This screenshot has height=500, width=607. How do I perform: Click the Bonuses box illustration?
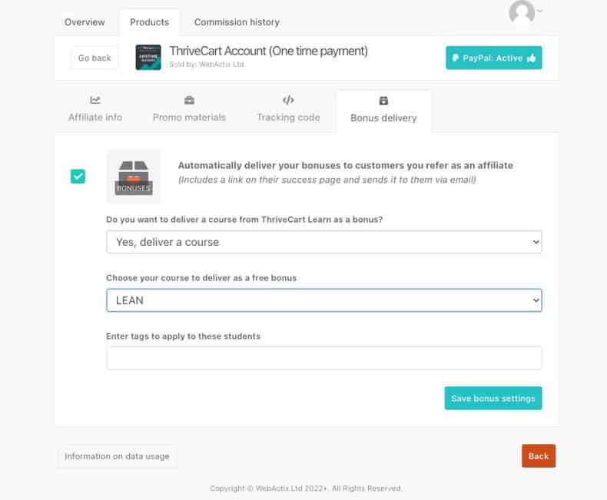134,177
